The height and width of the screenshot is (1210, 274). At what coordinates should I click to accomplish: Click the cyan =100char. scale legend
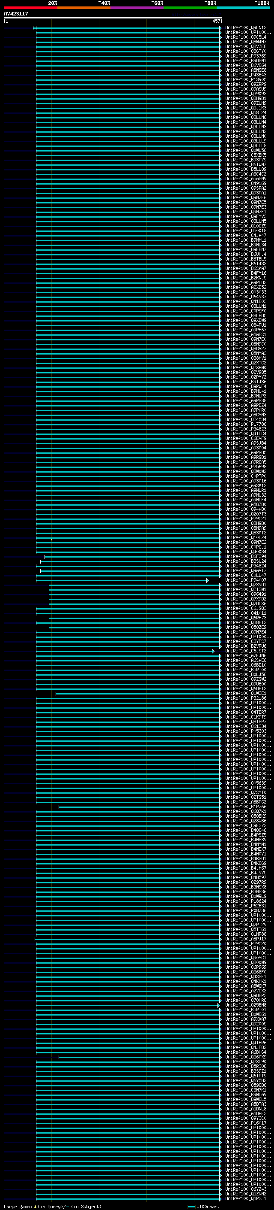[203, 1206]
